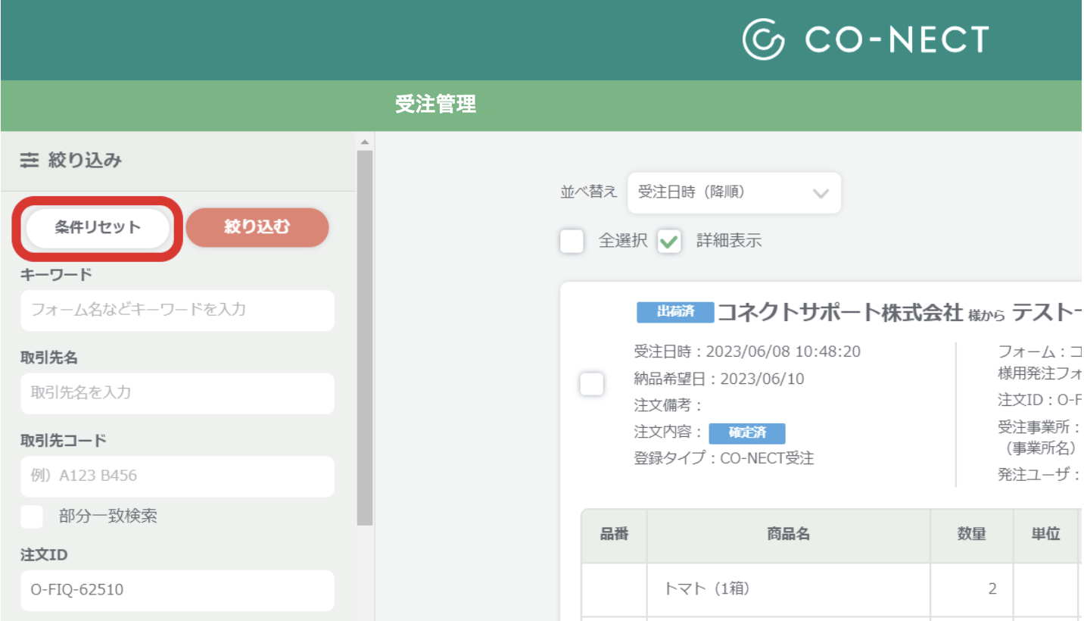This screenshot has height=621, width=1084.
Task: Open the 並べ替え dropdown 受注日時（降順）
Action: click(x=734, y=192)
